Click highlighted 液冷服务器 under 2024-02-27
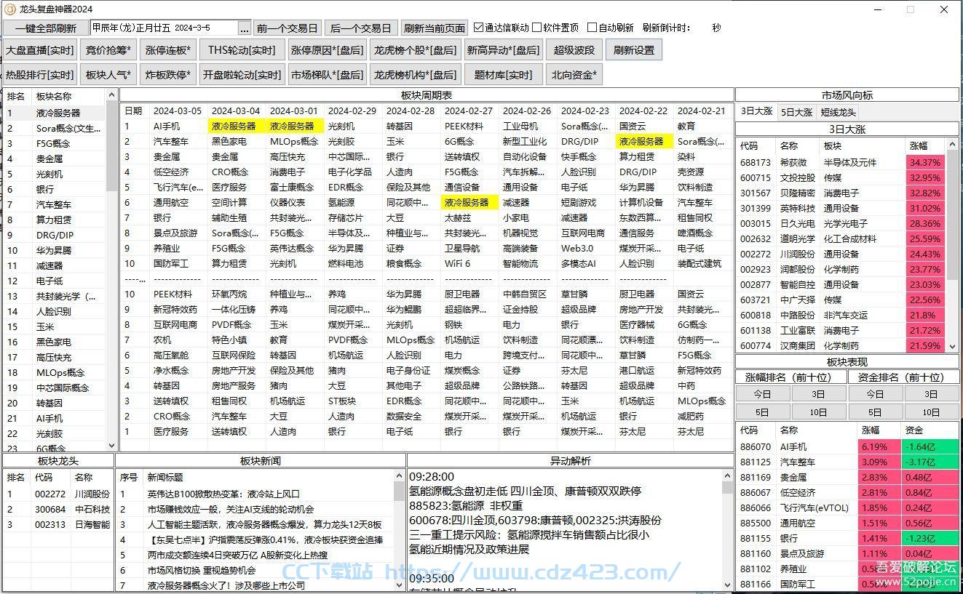This screenshot has width=963, height=594. click(470, 202)
